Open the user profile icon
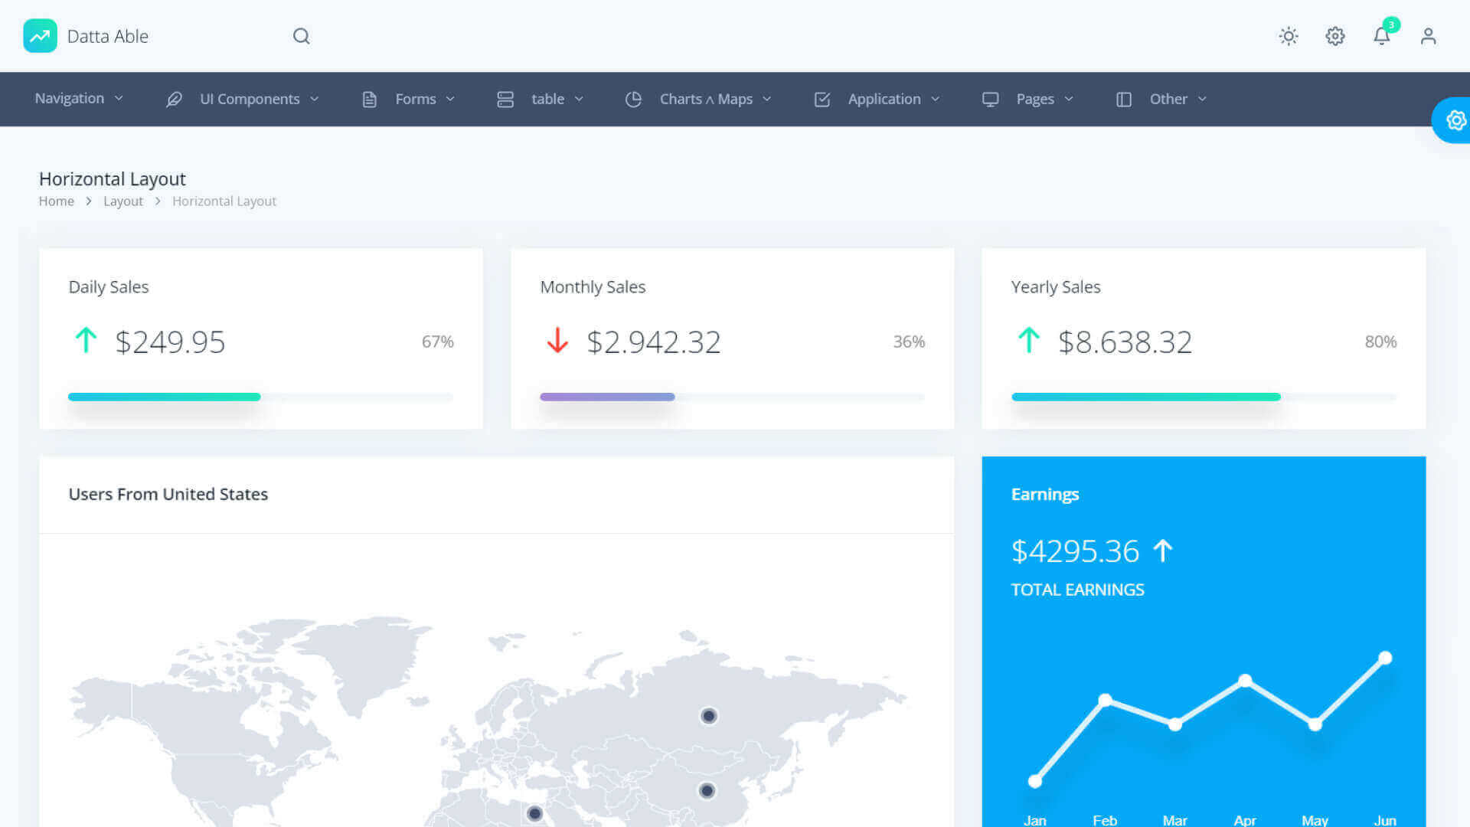The height and width of the screenshot is (827, 1470). (1428, 36)
